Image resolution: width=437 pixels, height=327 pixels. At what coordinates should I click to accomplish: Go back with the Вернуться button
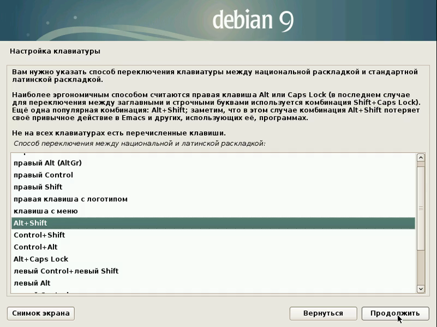point(322,313)
